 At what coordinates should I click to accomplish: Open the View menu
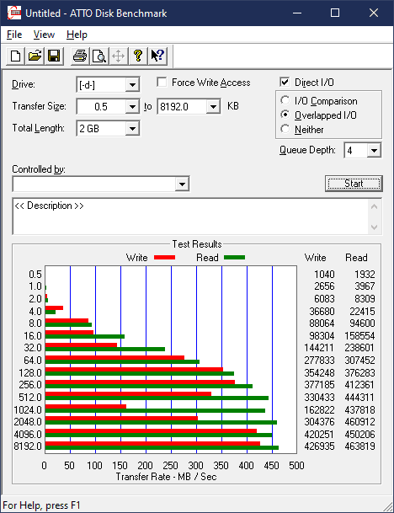click(44, 35)
